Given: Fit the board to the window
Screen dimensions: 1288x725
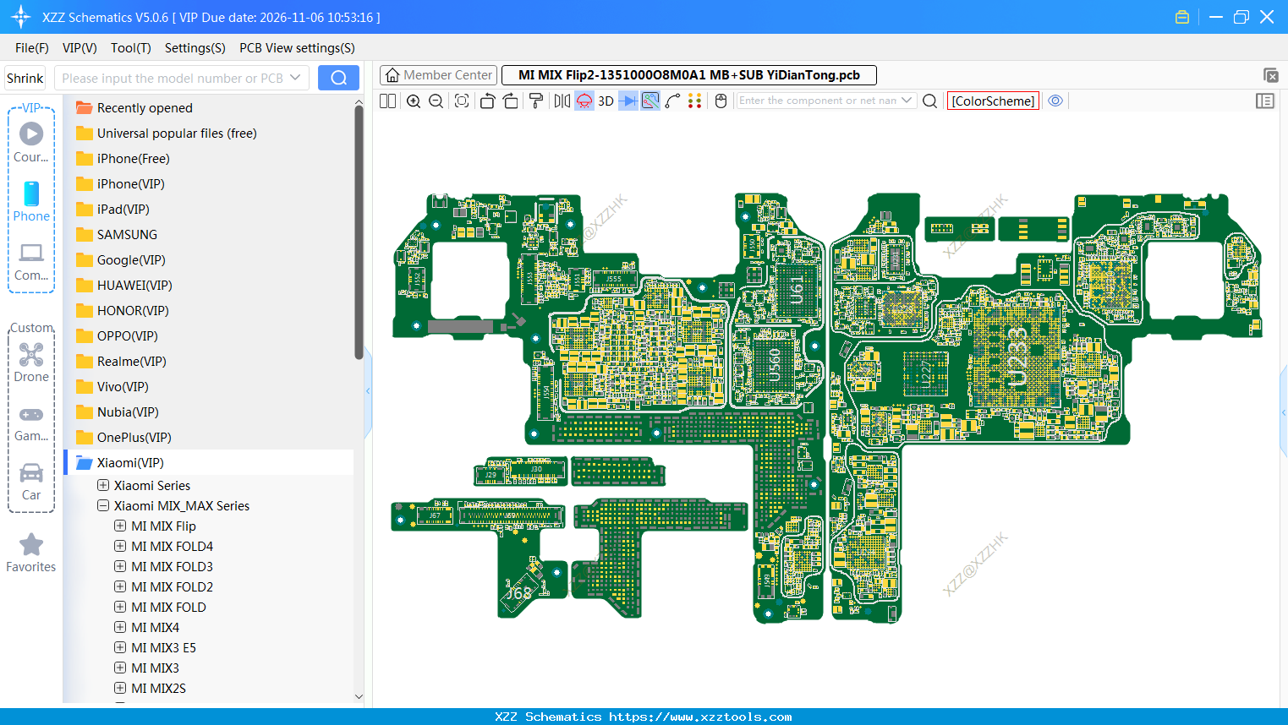Looking at the screenshot, I should coord(462,101).
